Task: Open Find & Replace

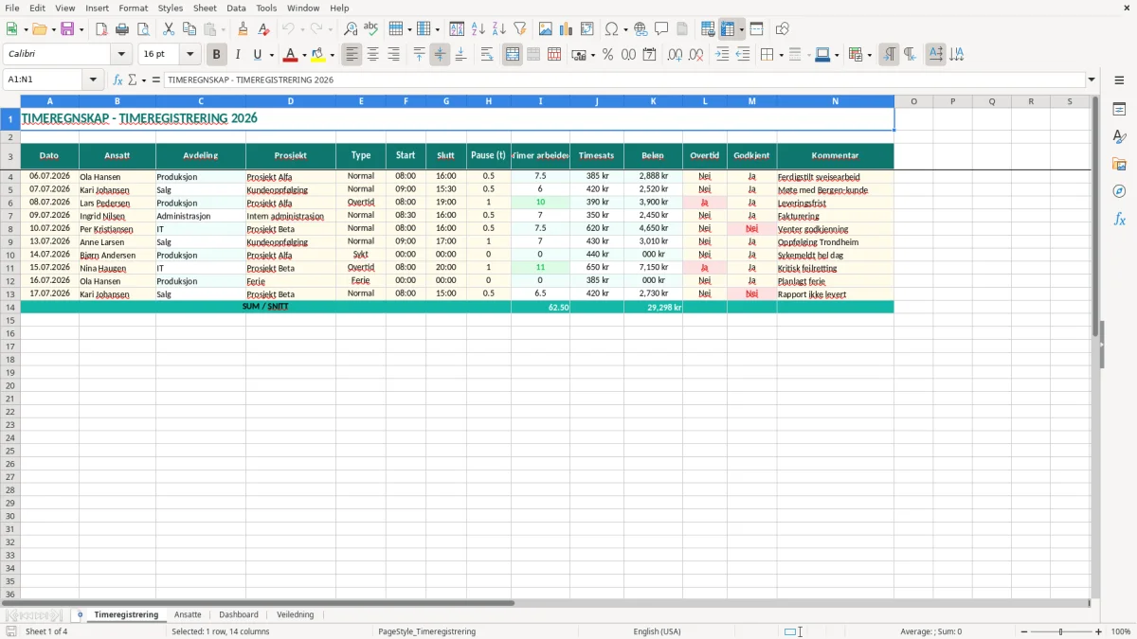Action: pyautogui.click(x=351, y=29)
